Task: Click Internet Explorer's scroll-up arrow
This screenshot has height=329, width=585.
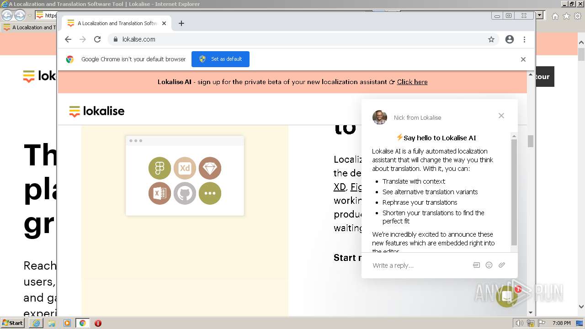Action: (581, 43)
